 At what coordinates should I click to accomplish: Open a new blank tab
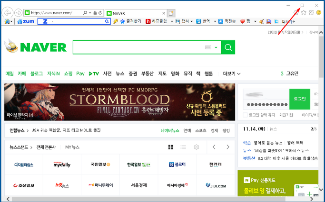pyautogui.click(x=171, y=13)
